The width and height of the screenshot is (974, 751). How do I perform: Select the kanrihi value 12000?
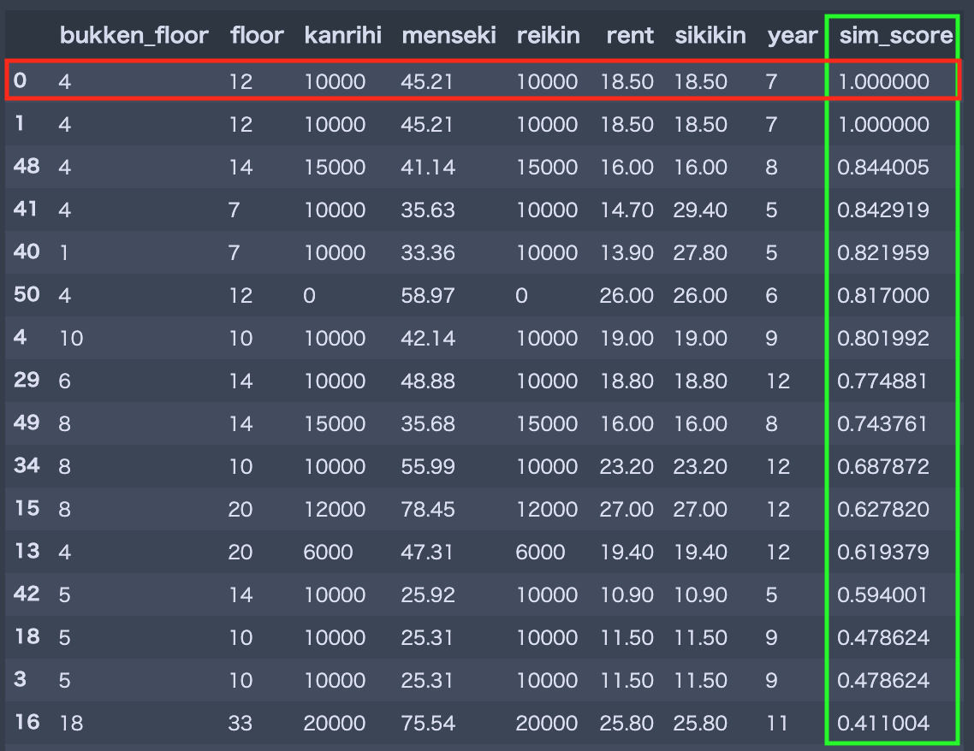[334, 509]
